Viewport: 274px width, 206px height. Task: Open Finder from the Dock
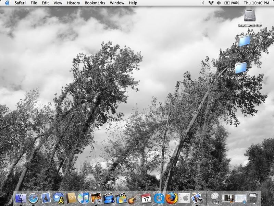point(21,198)
